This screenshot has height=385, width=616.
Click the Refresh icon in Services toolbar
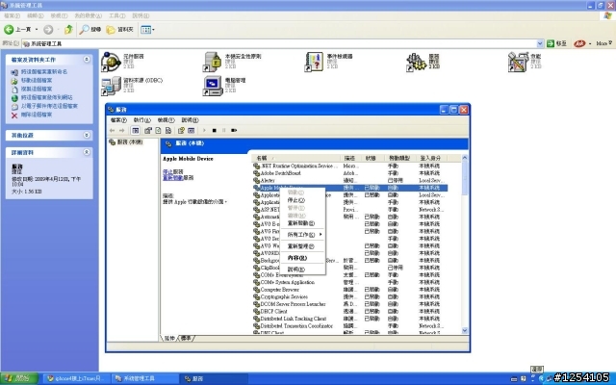[158, 131]
